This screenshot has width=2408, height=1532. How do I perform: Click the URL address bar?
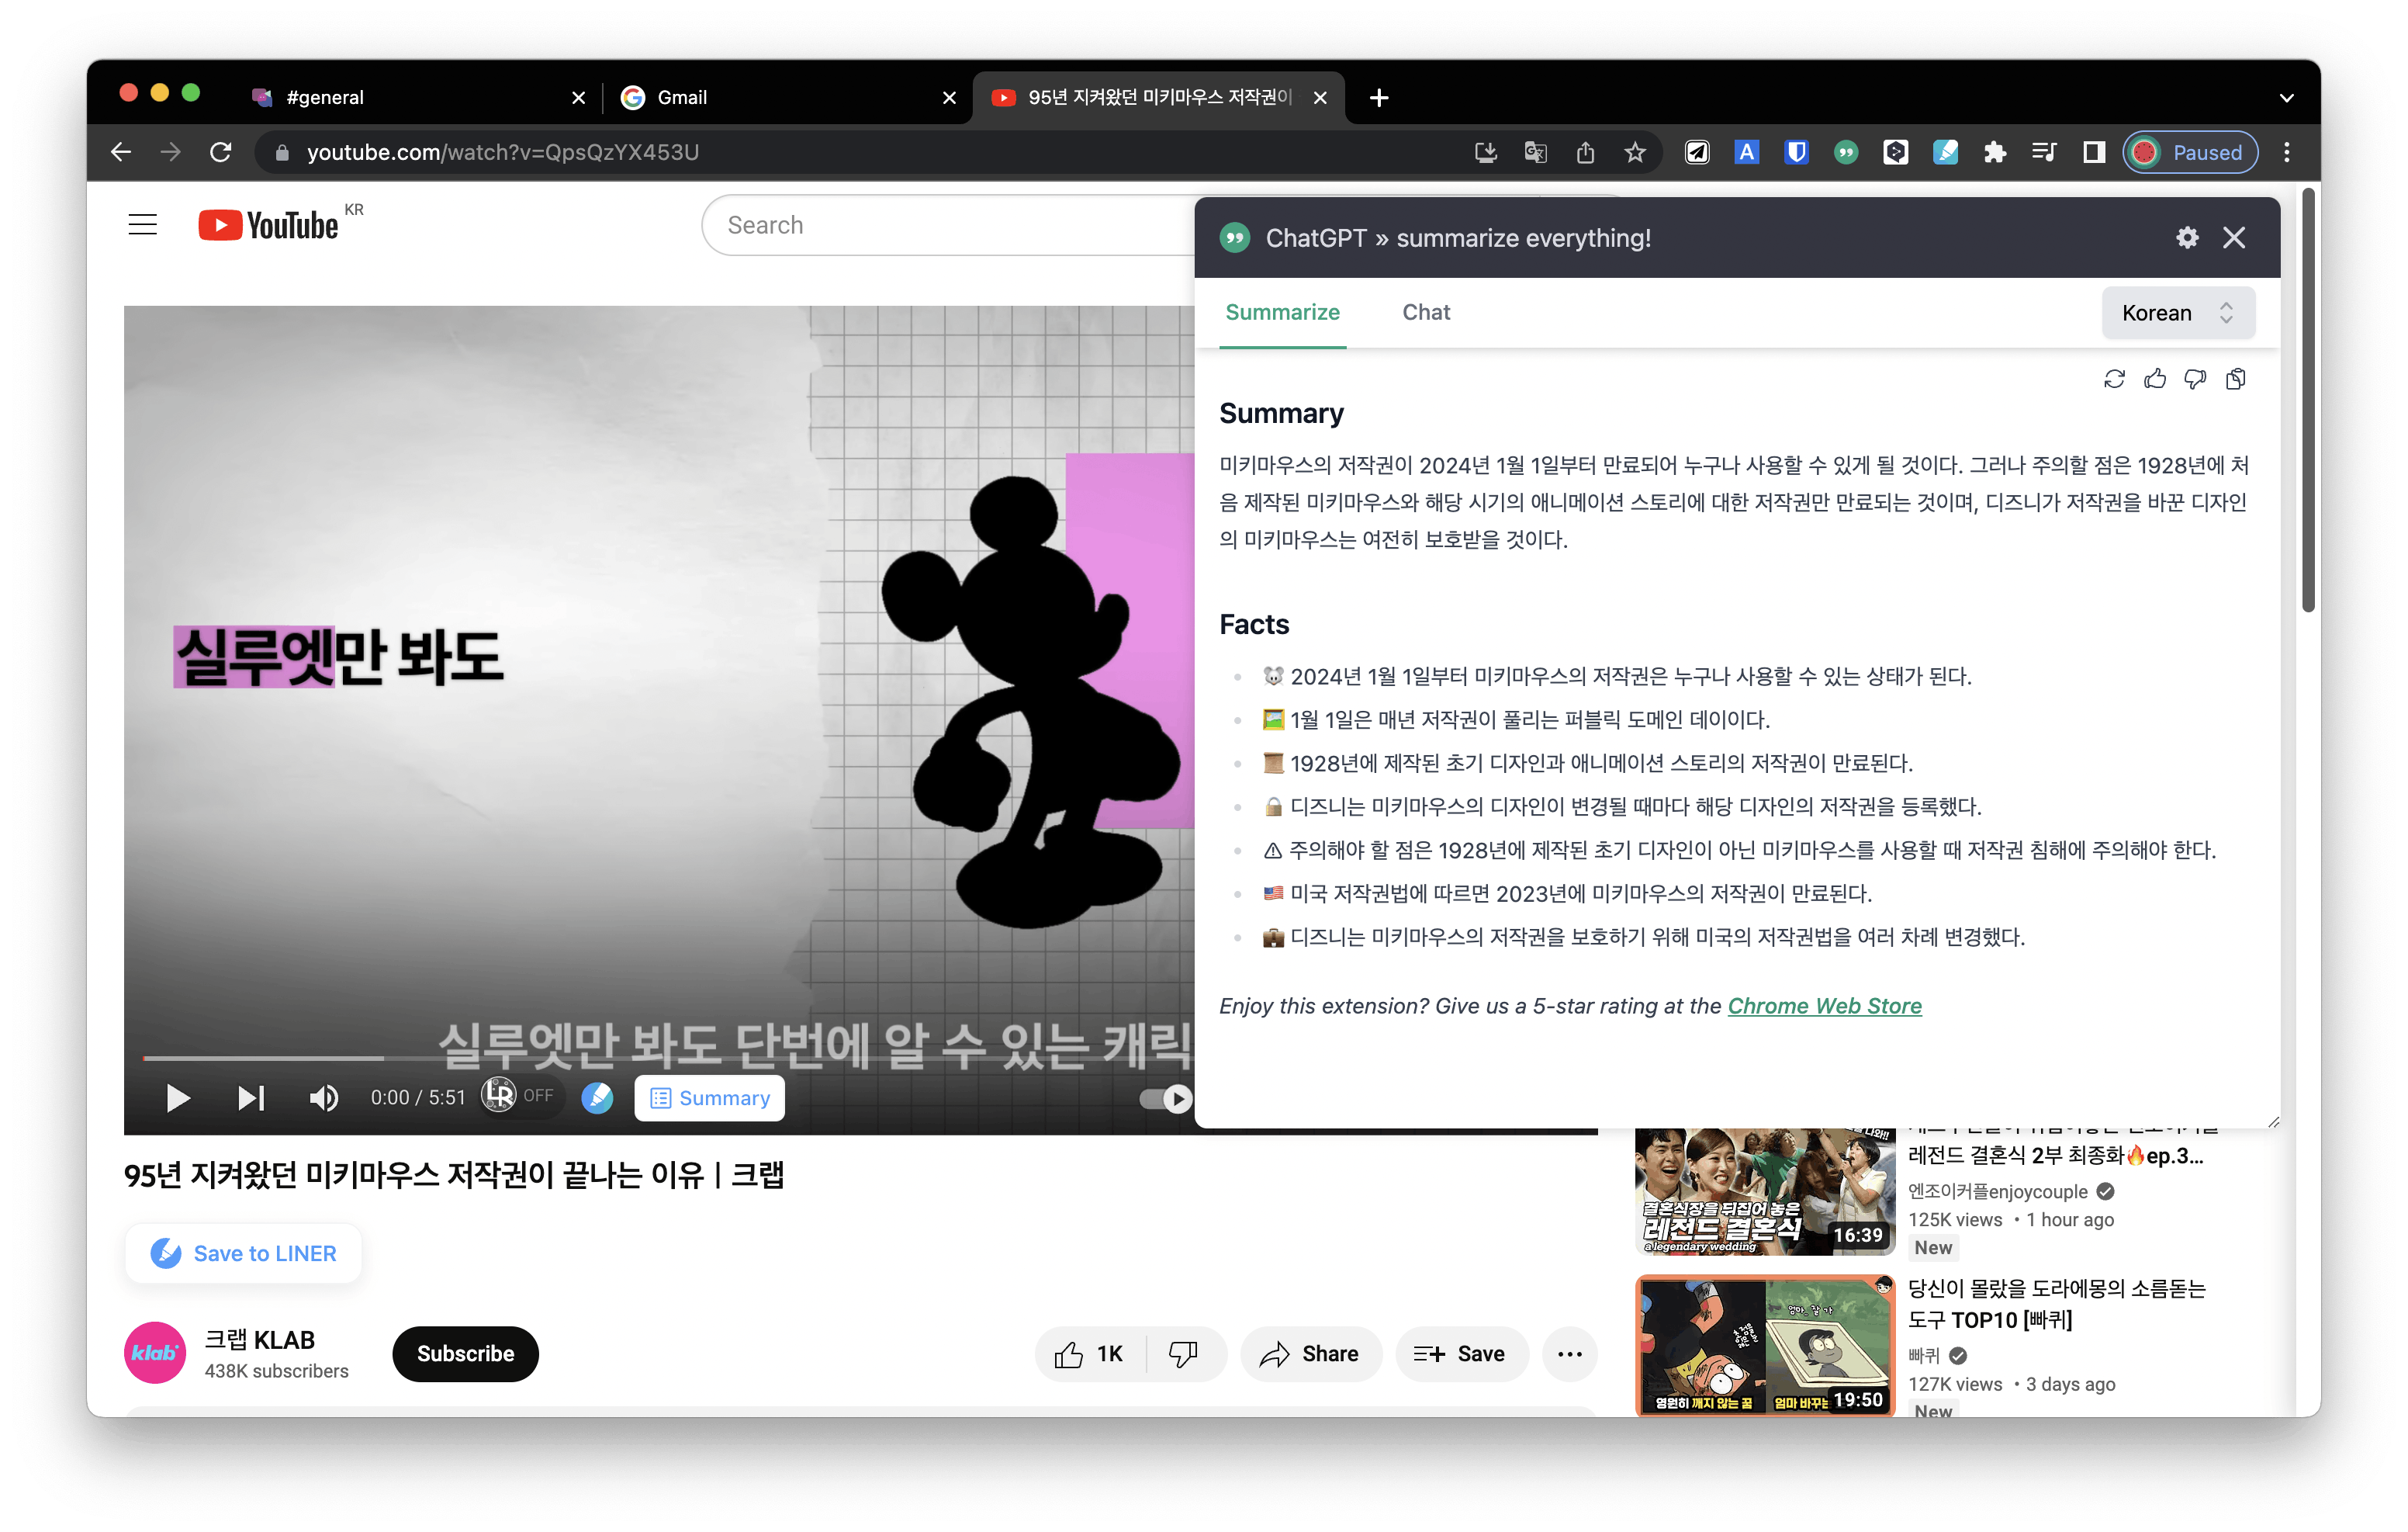click(x=860, y=152)
